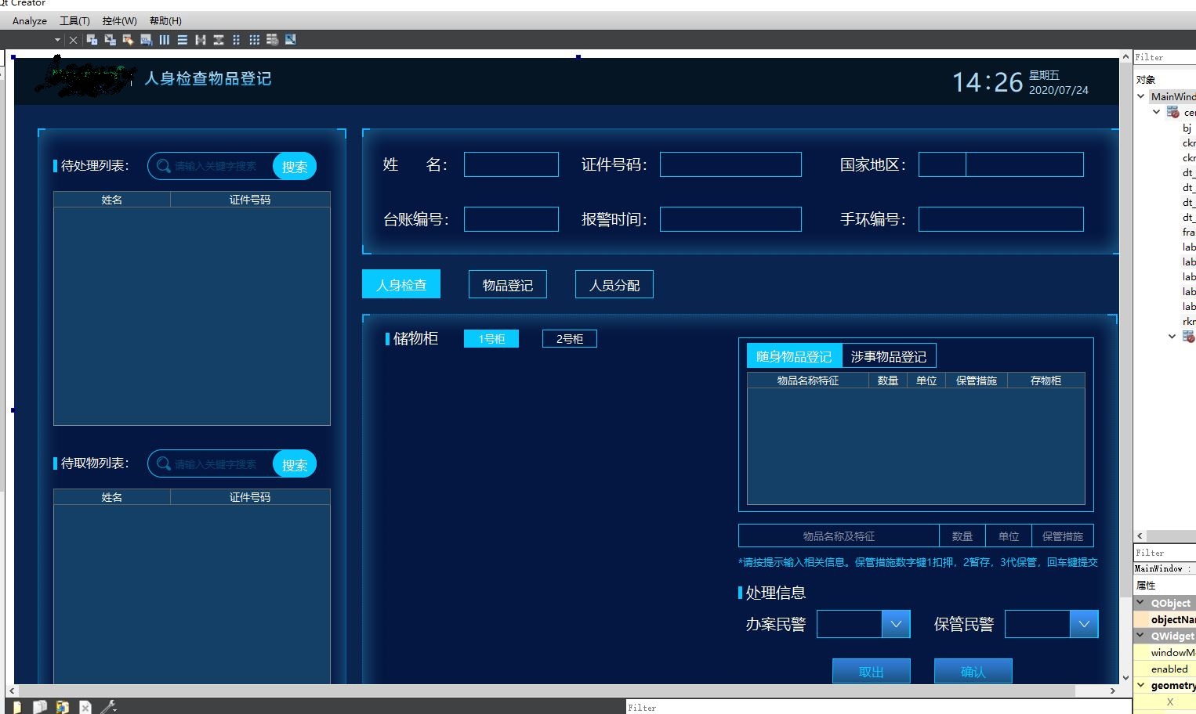This screenshot has height=714, width=1196.
Task: Click the 证件号码 input field
Action: tap(730, 164)
